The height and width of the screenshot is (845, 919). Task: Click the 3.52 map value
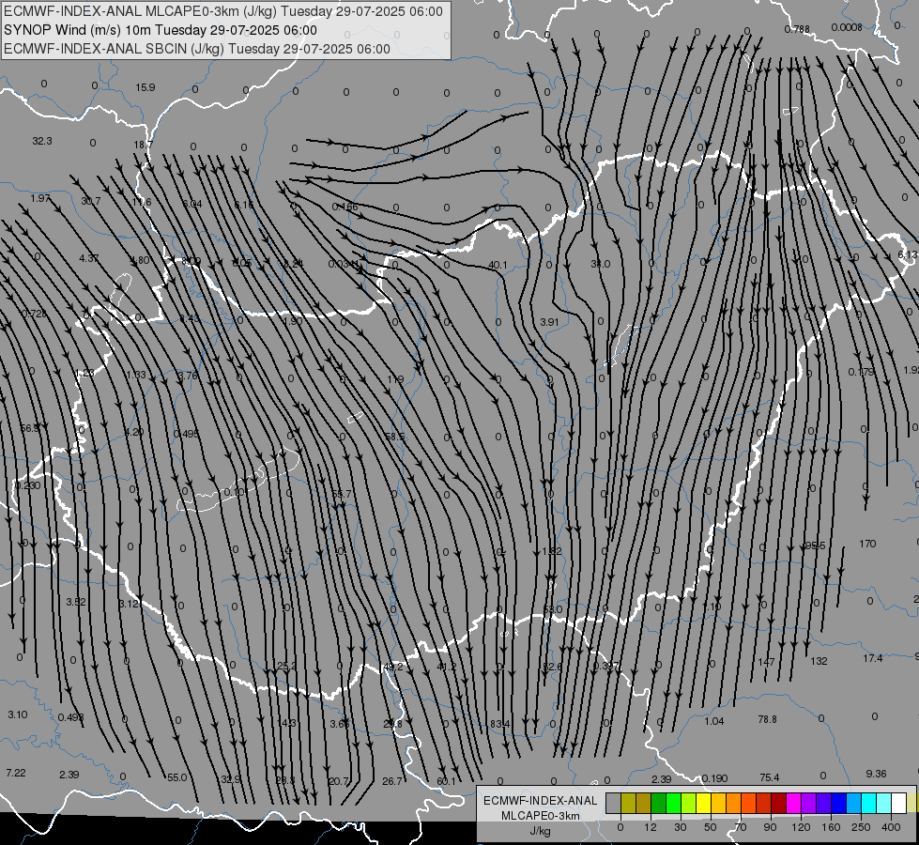pyautogui.click(x=76, y=602)
